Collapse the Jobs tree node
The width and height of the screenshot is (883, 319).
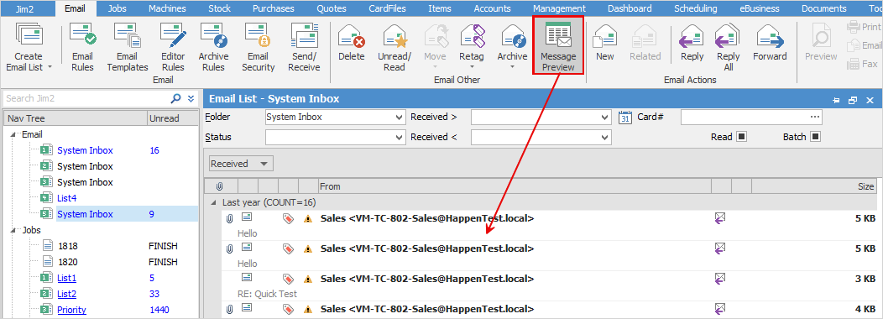13,231
